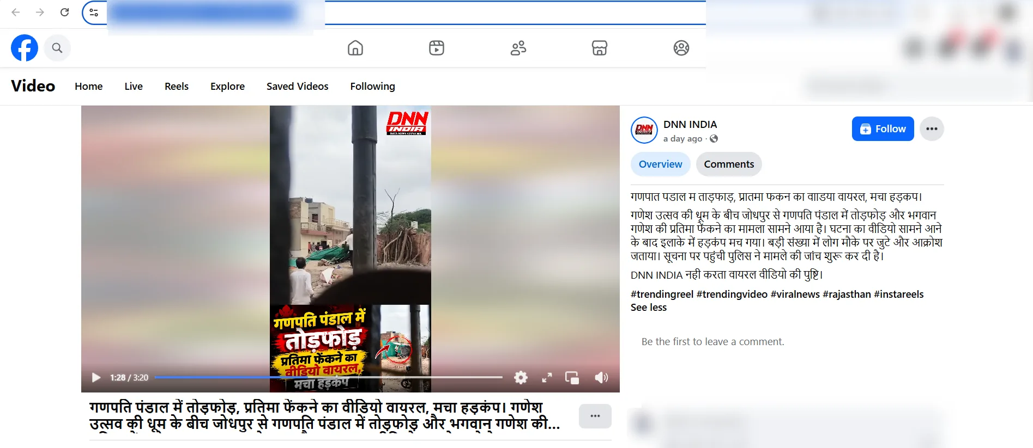Viewport: 1033px width, 448px height.
Task: Collapse description with See less
Action: coord(649,308)
